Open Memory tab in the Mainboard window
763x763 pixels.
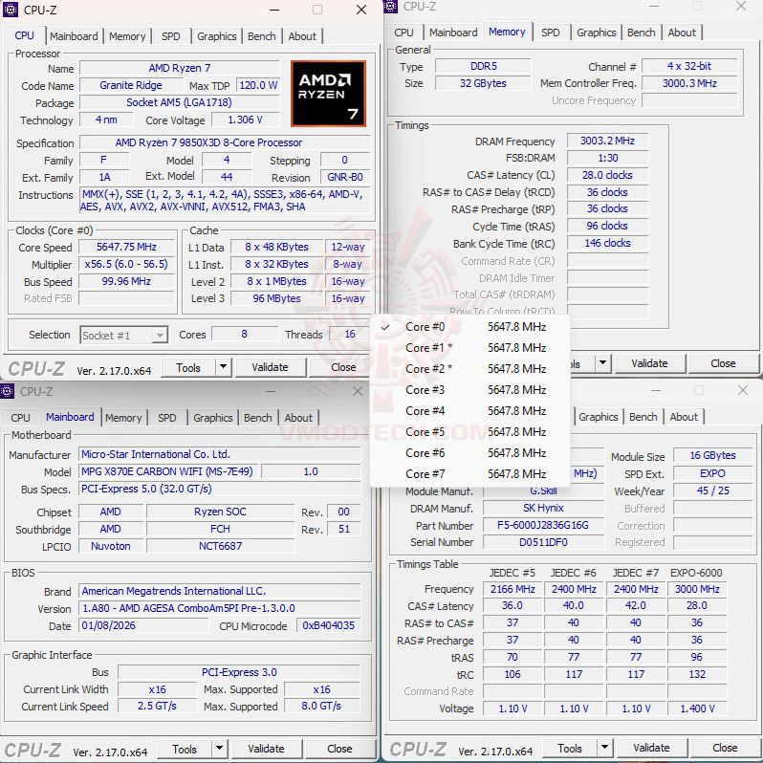(x=123, y=418)
